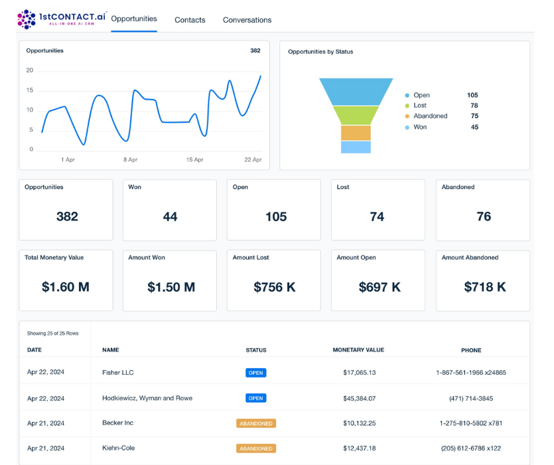Sort table by DATE column header
This screenshot has width=554, height=465.
pos(34,350)
